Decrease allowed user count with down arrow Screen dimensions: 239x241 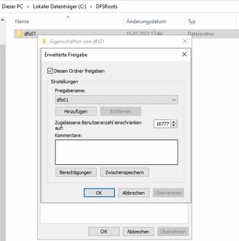tap(173, 126)
